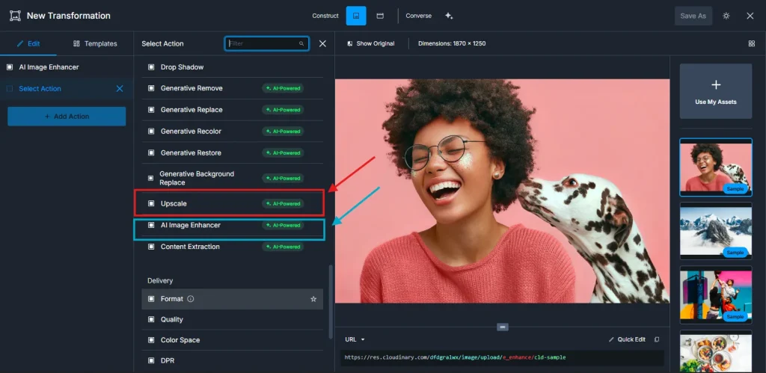Switch to the Edit tab
This screenshot has width=766, height=373.
(x=28, y=43)
